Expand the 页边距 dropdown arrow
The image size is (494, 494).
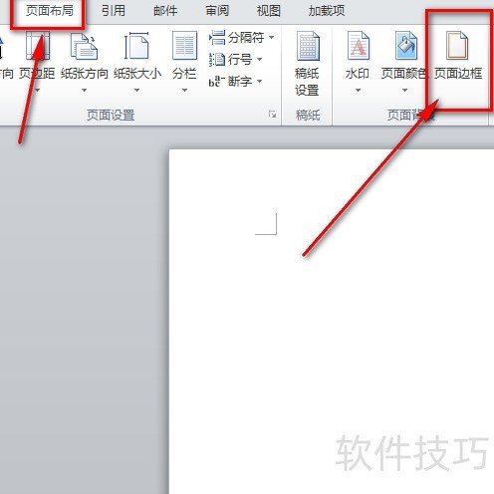pos(37,90)
